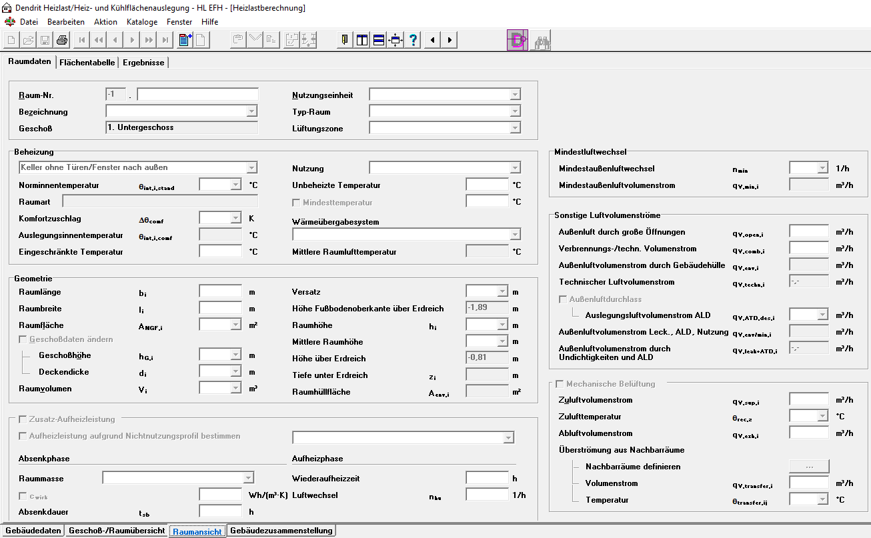Screen dimensions: 871x538
Task: Click the fast-backward double arrow icon
Action: 99,40
